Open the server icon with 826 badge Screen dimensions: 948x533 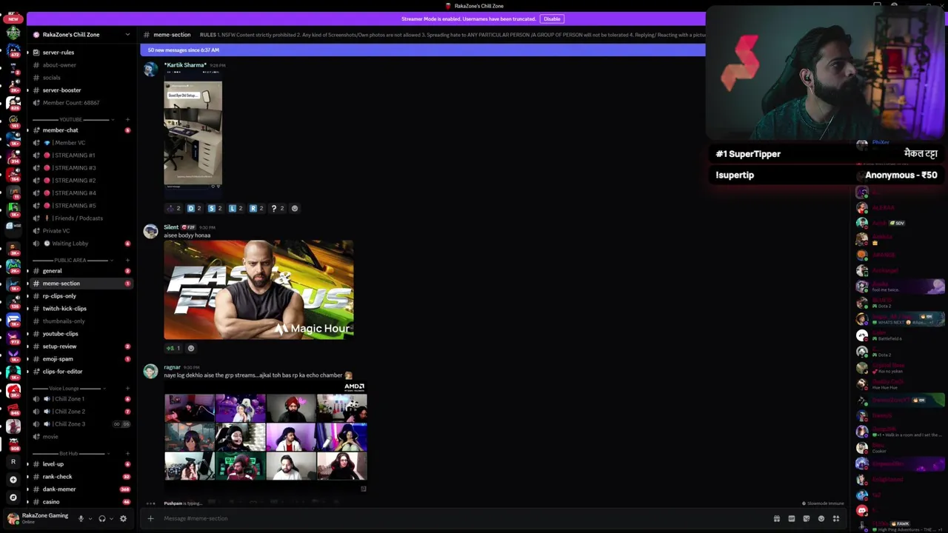(13, 104)
